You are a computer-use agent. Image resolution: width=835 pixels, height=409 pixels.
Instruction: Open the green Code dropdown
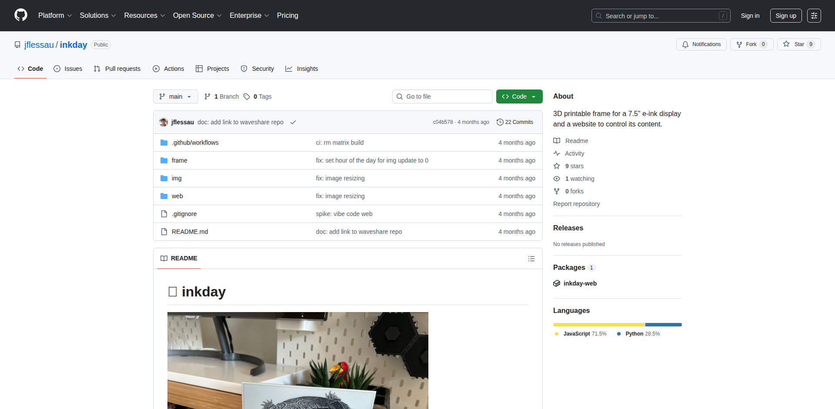pos(519,96)
